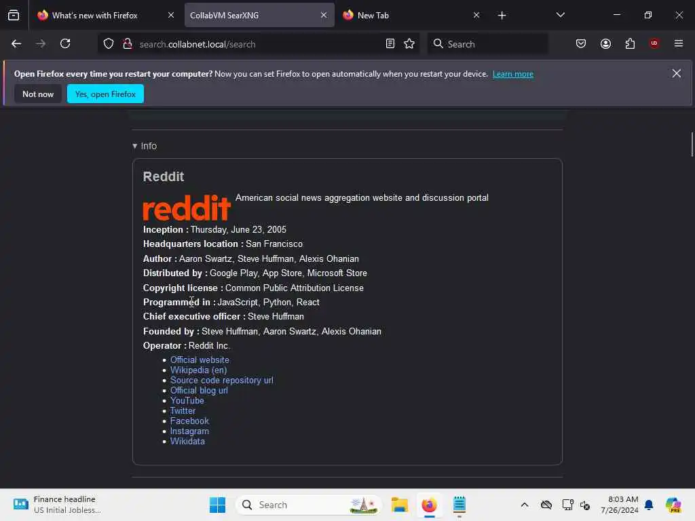Click text 'Reddit Inc.' operator value

209,345
